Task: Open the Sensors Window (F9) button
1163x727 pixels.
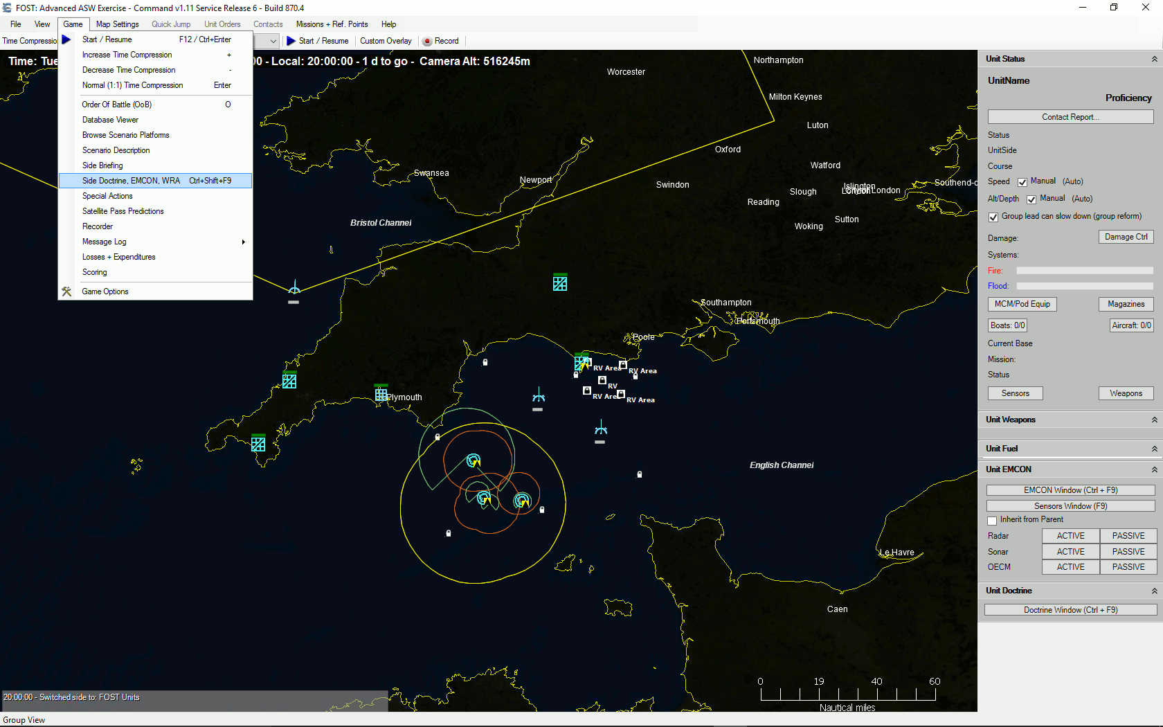Action: tap(1070, 506)
